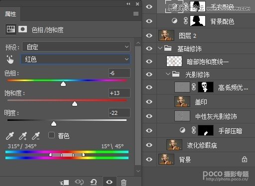Open the 红色 color range dropdown
Screen dimensions: 255x186
(x=75, y=59)
